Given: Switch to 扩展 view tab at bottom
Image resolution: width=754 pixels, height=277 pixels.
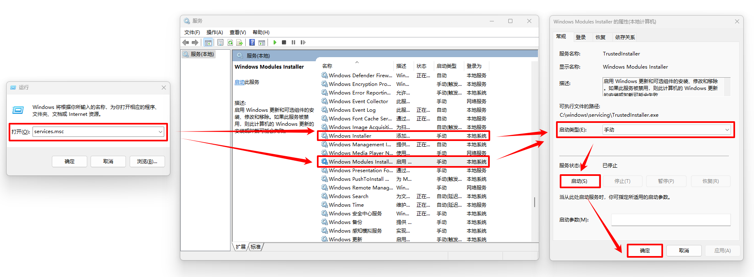Looking at the screenshot, I should pos(240,247).
